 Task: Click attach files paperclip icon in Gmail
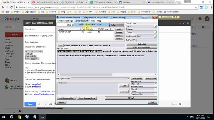pyautogui.click(x=45, y=104)
